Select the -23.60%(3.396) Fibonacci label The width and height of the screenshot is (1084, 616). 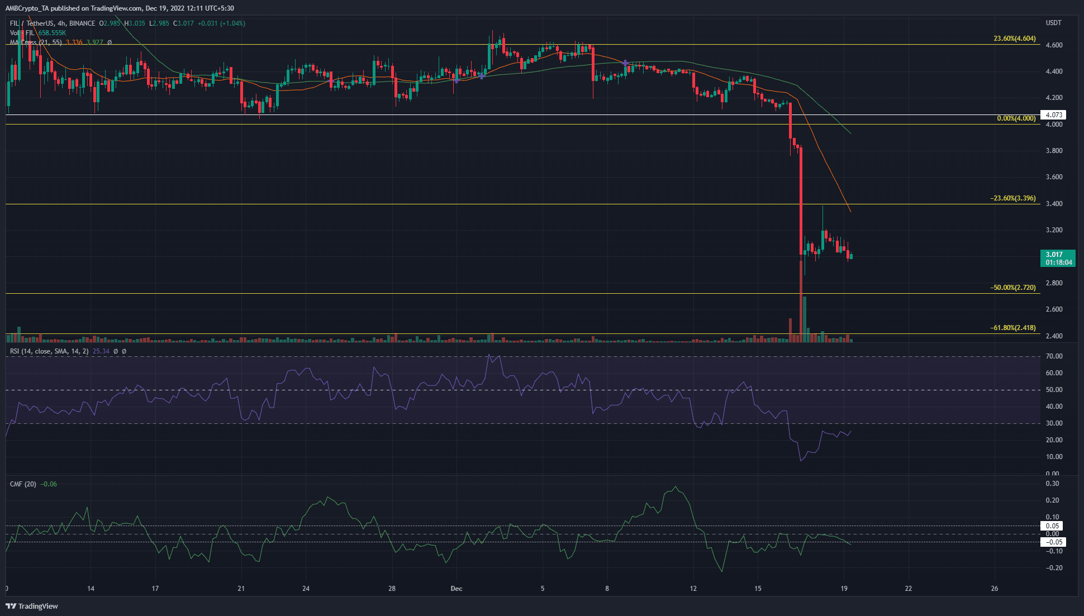point(1013,199)
